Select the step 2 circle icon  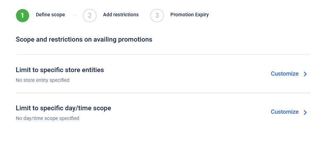coord(90,15)
